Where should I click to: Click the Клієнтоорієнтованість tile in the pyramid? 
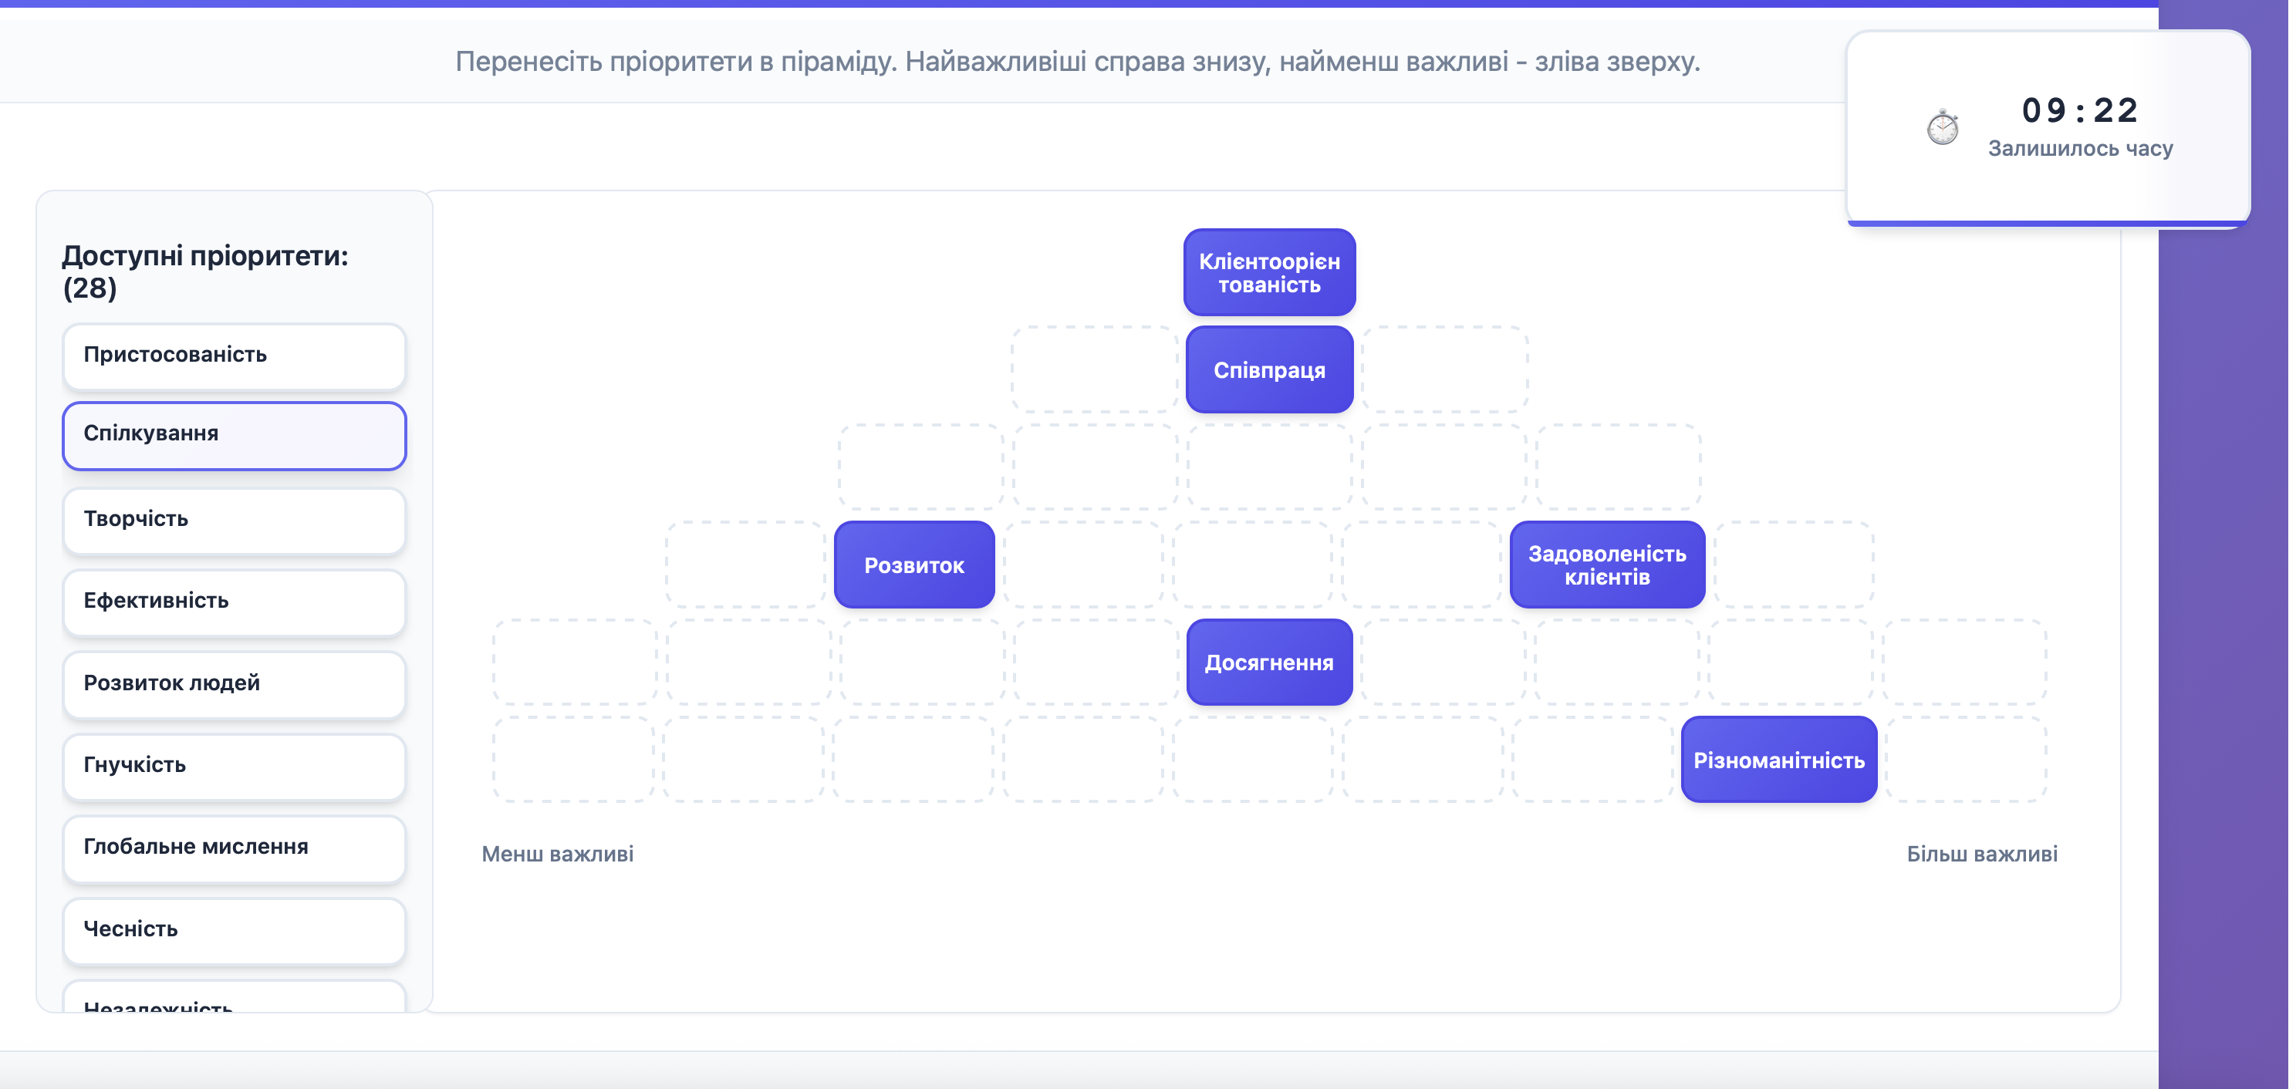[1268, 271]
